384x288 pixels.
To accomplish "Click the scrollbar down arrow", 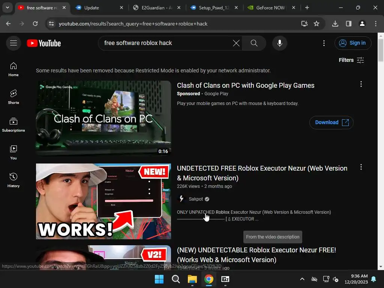I will pyautogui.click(x=381, y=267).
